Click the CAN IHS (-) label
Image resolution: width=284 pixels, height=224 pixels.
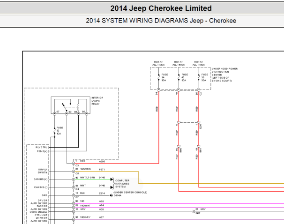[x=41, y=187]
